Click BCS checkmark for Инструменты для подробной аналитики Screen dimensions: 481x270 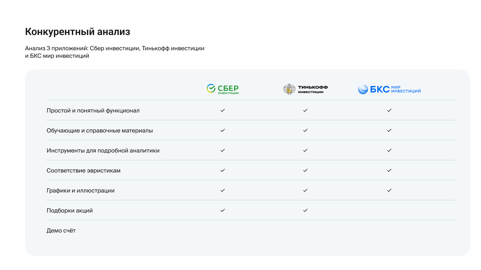pos(389,150)
